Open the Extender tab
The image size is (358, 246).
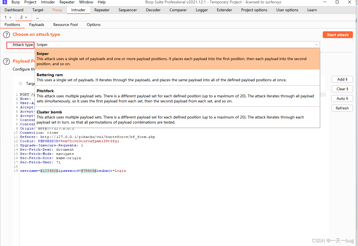(x=224, y=10)
